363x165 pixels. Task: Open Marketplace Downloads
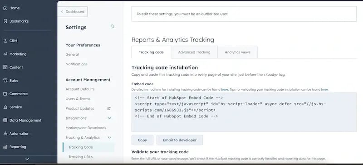pos(86,128)
